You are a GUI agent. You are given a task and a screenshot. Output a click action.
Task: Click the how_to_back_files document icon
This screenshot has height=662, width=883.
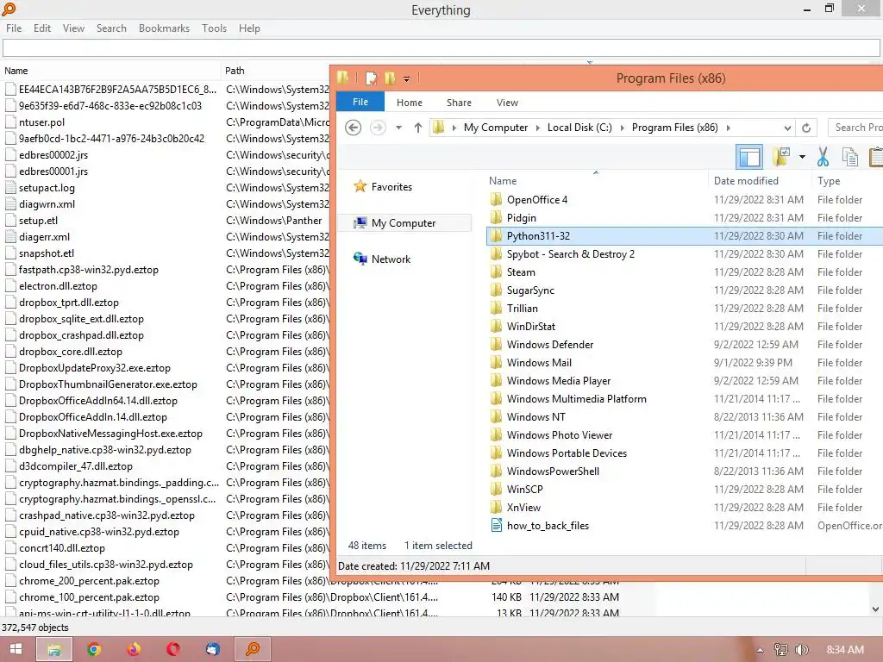[x=496, y=525]
